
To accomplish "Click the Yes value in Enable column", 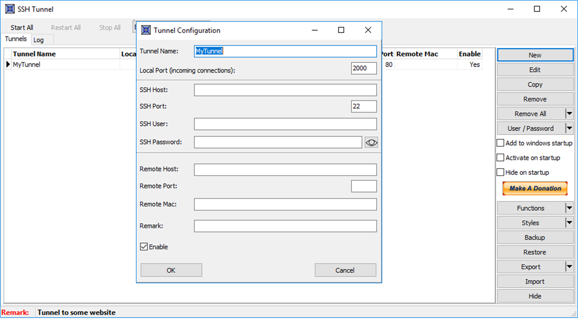I will (x=475, y=64).
